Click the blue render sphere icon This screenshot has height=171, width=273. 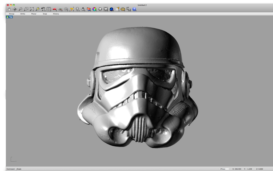[112, 9]
